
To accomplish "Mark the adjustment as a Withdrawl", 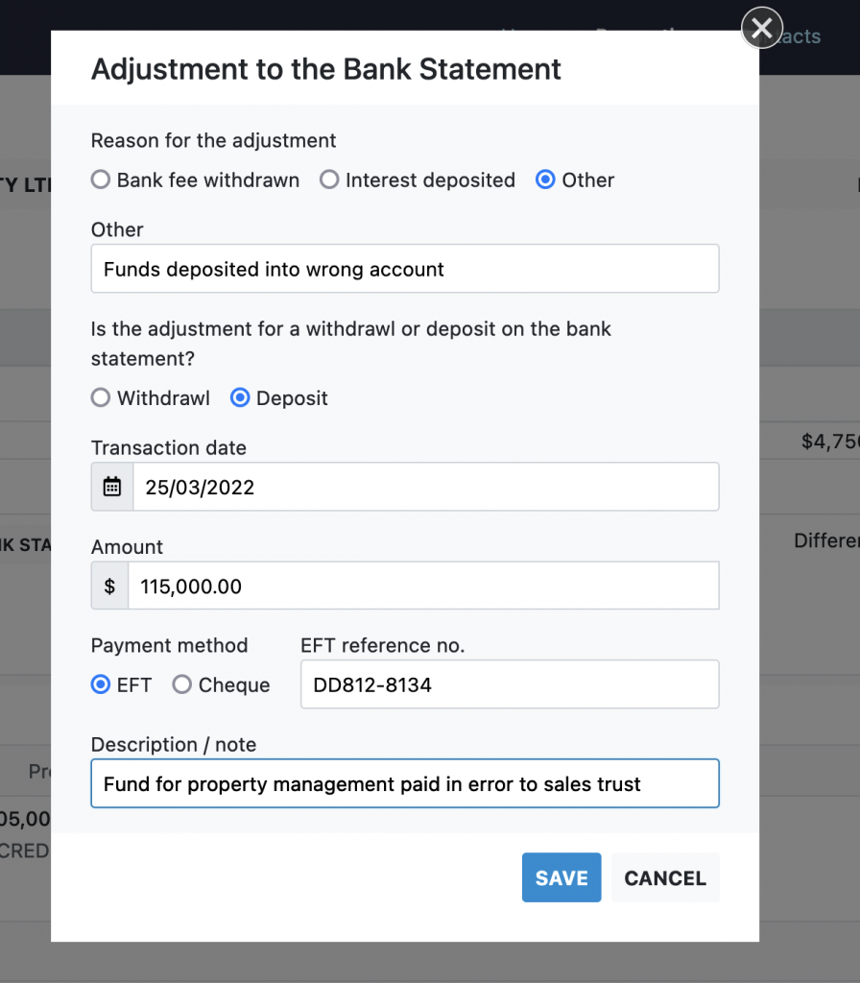I will pyautogui.click(x=101, y=397).
